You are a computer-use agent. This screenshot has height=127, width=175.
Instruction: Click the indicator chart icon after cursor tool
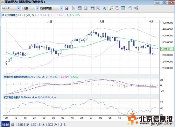click(80, 8)
